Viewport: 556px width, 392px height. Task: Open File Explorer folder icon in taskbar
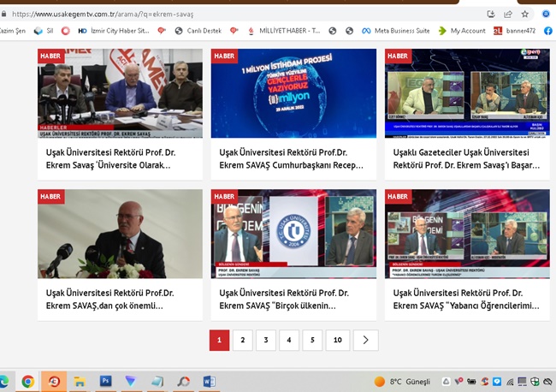coord(80,381)
